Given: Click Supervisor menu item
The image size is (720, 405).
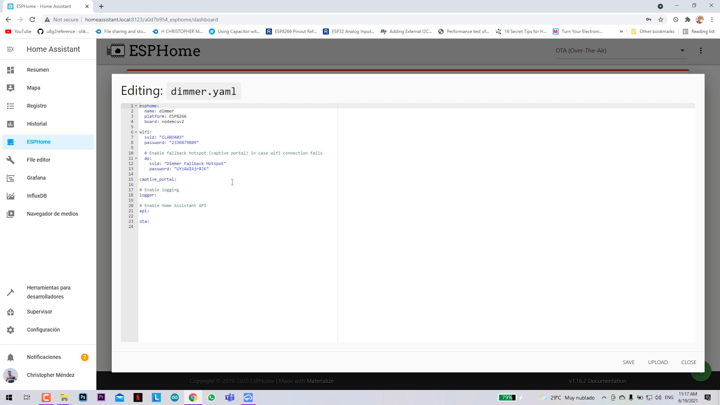Looking at the screenshot, I should click(x=39, y=312).
